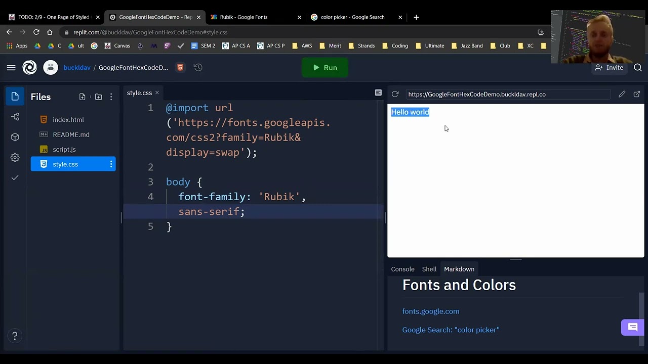Run the repl with Run button
This screenshot has height=364, width=648.
325,68
